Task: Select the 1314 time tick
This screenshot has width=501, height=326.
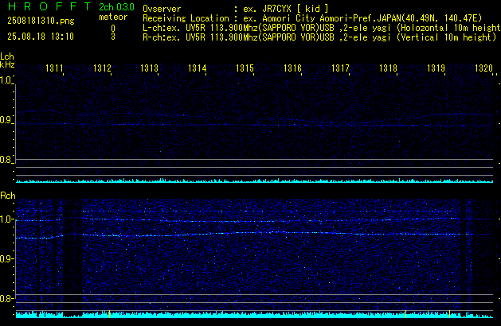Action: 198,68
